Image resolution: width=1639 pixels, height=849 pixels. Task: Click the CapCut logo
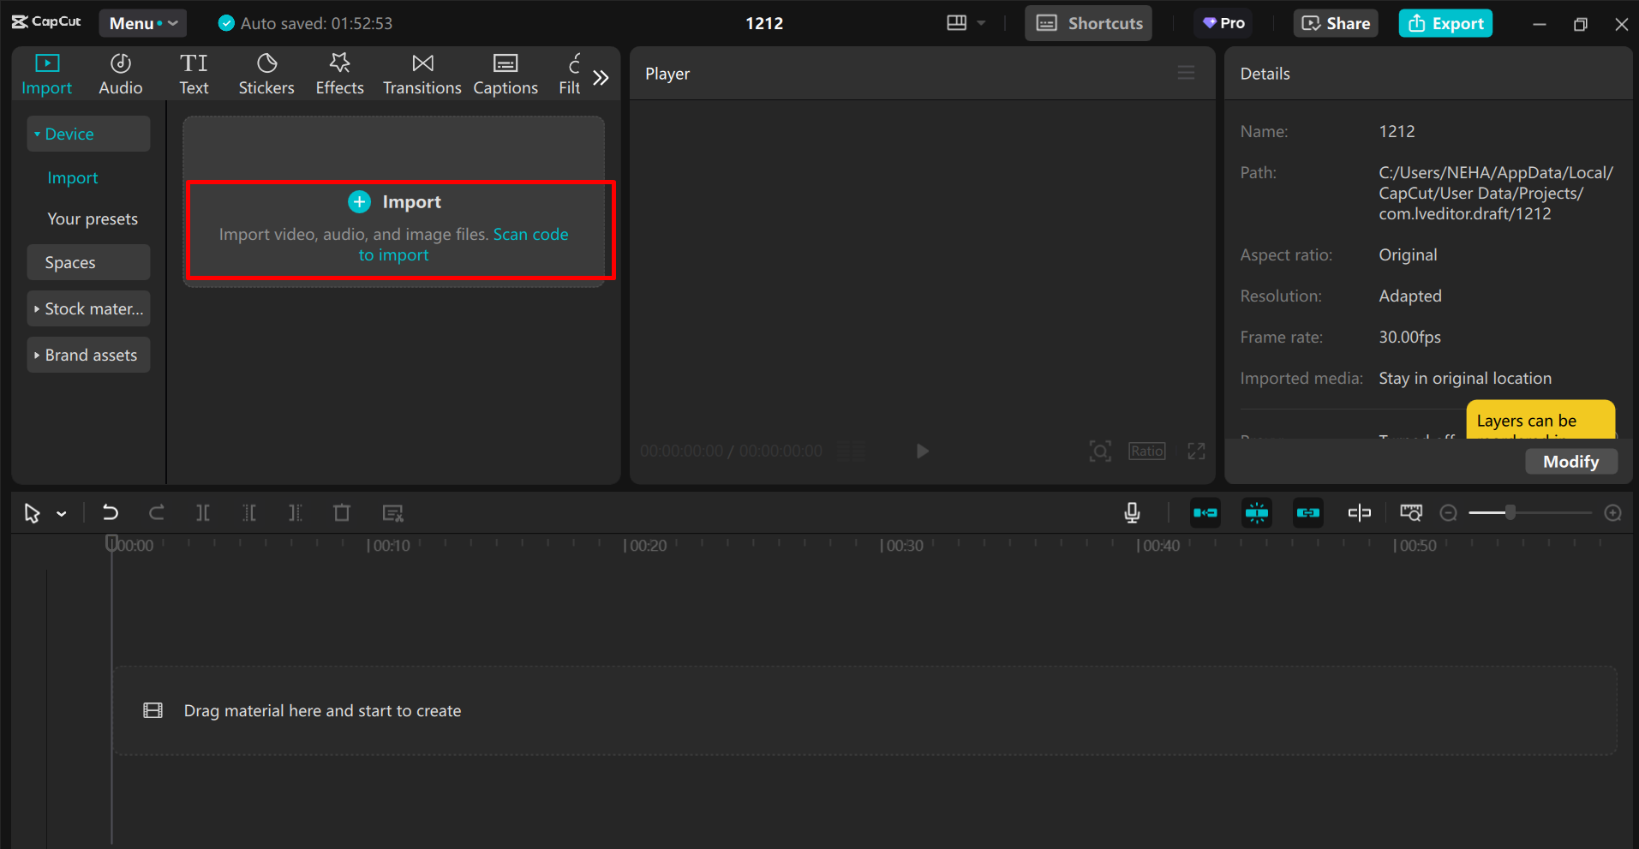coord(46,22)
